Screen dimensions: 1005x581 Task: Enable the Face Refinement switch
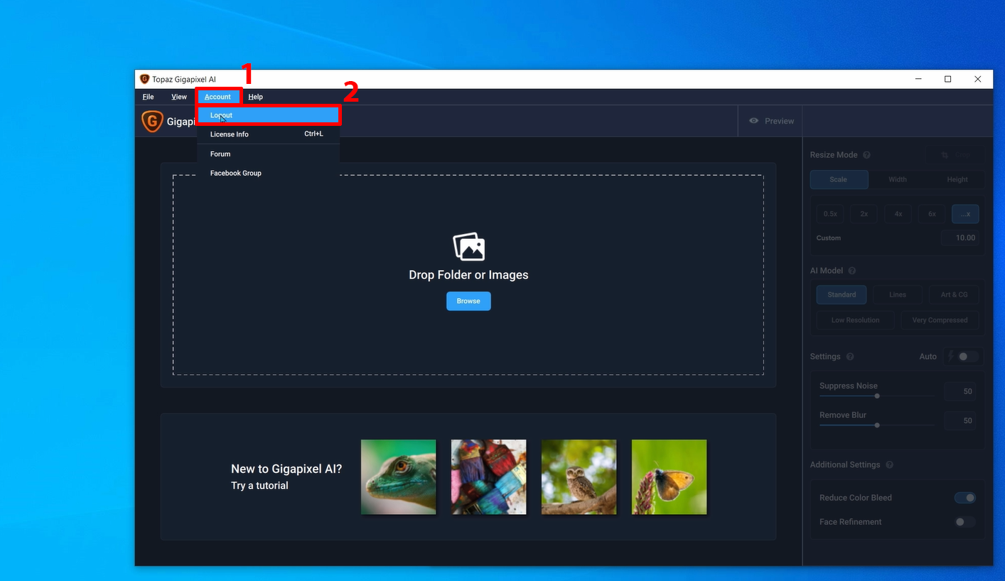tap(965, 522)
